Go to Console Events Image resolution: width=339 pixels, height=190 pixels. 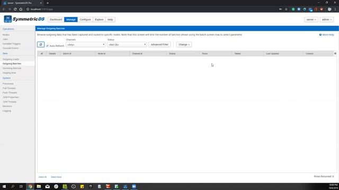point(11,48)
